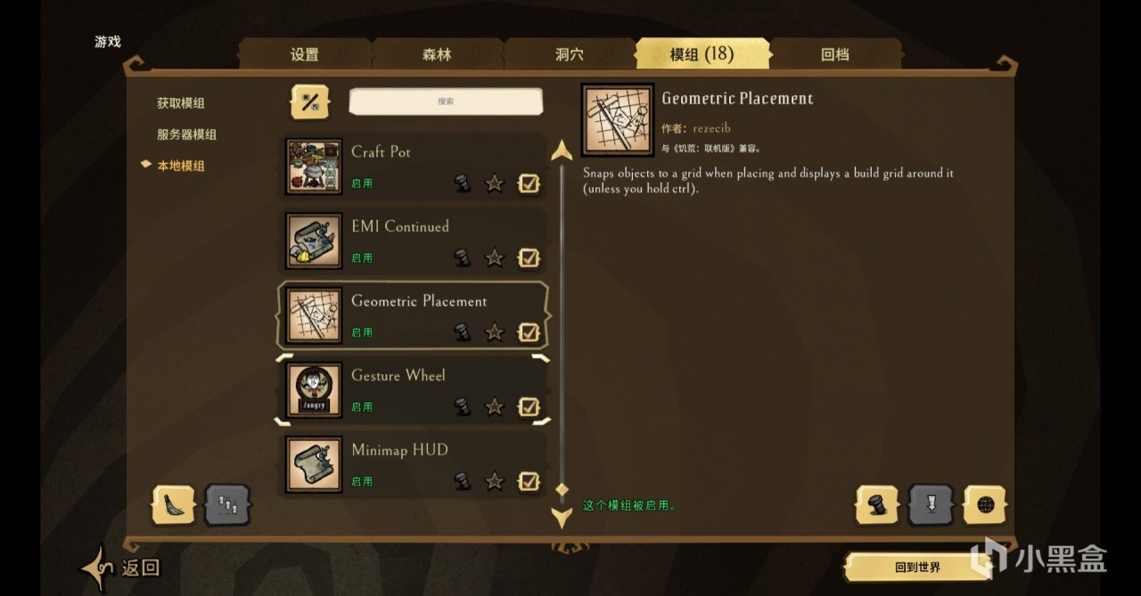Select 服务器模组 in the sidebar
Screen dimensions: 1141x596
[x=187, y=135]
